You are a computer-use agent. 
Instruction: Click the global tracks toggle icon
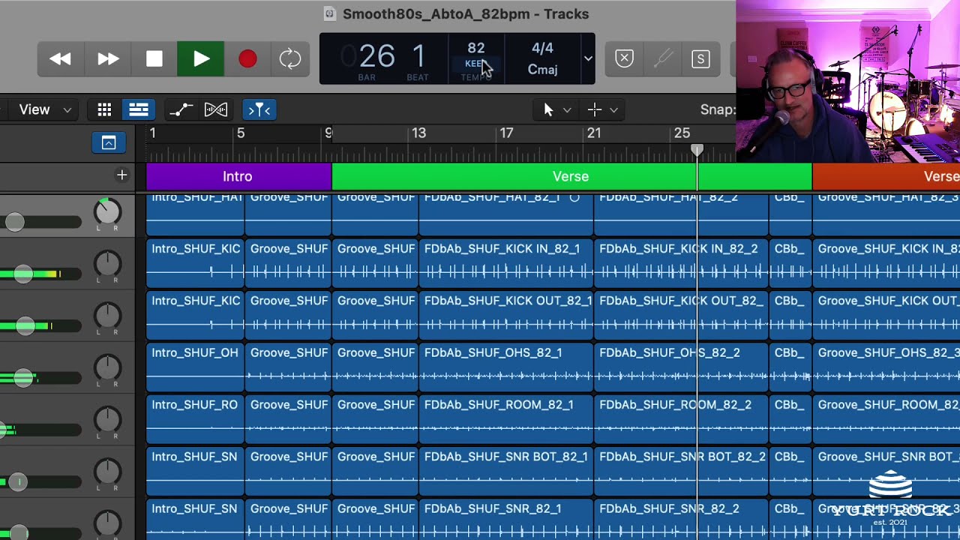(x=109, y=142)
